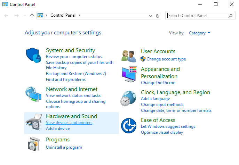The width and height of the screenshot is (239, 165).
Task: Open the Recent locations dropdown arrow
Action: pyautogui.click(x=25, y=16)
